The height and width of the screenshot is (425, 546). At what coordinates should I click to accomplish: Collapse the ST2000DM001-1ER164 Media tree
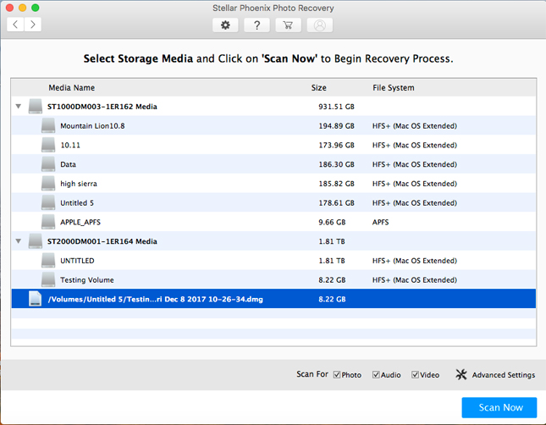click(19, 241)
